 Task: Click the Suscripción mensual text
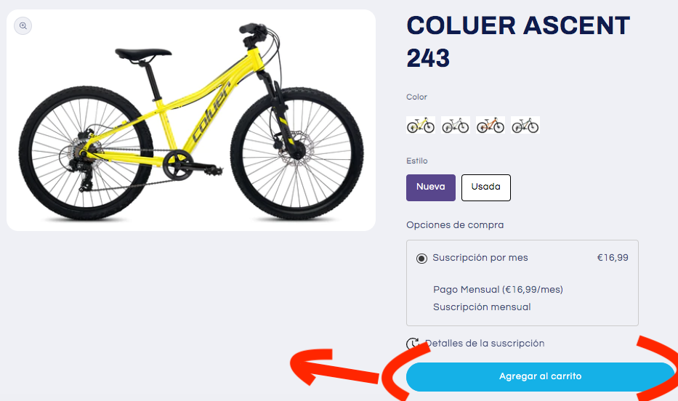point(482,307)
